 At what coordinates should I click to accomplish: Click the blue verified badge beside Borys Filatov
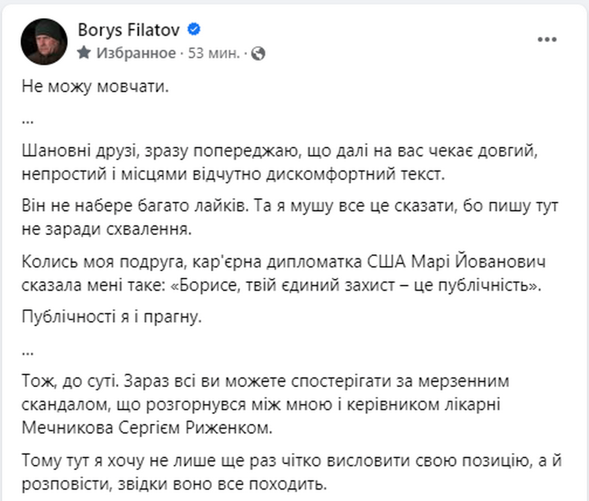tap(193, 29)
